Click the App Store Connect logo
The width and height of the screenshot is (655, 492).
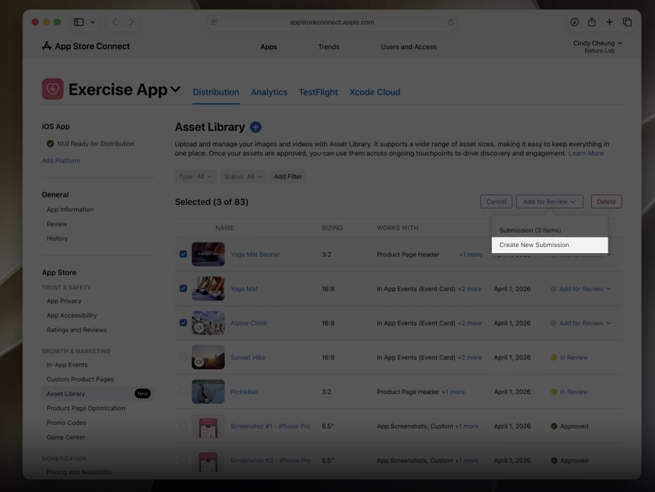86,46
